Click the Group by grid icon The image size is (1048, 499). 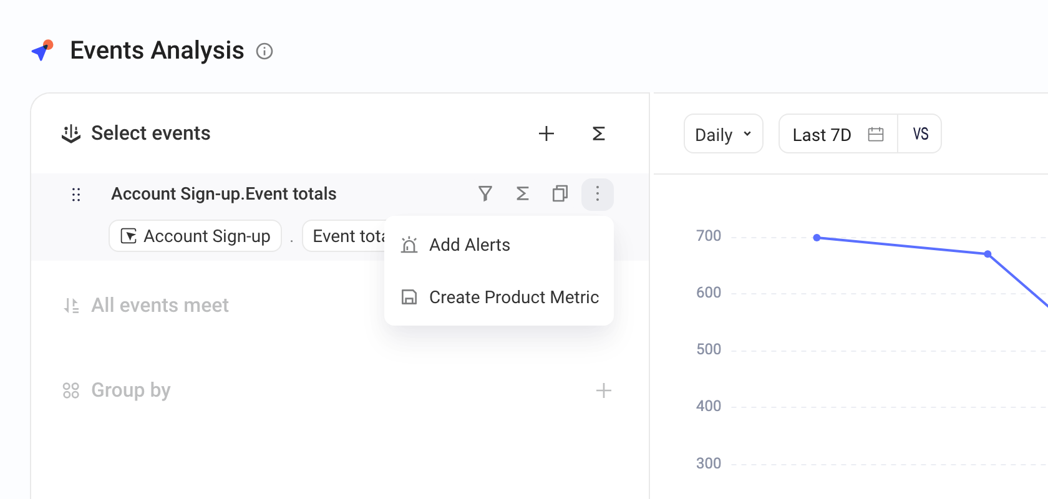[x=71, y=390]
